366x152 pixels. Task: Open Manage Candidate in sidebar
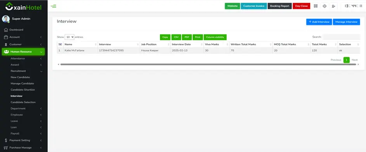coord(22,83)
